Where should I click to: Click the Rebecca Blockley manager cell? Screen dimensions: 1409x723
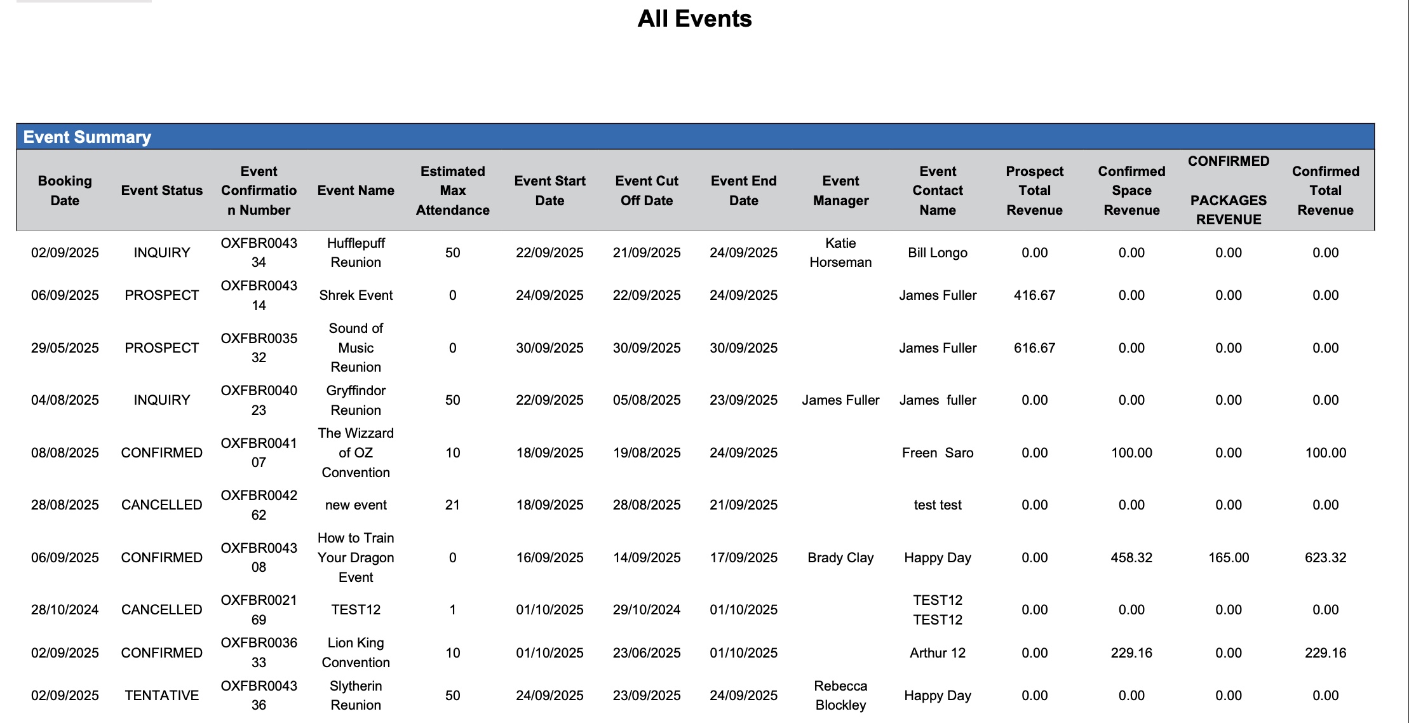click(840, 696)
